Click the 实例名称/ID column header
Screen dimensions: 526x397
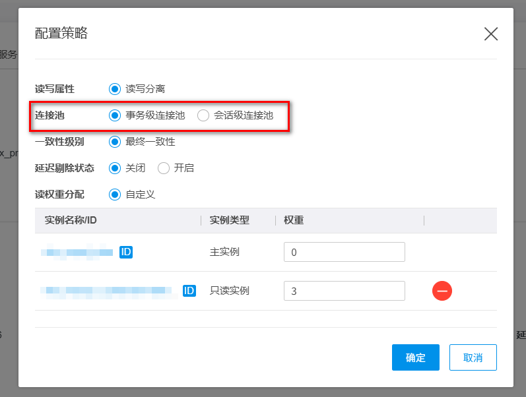click(71, 220)
